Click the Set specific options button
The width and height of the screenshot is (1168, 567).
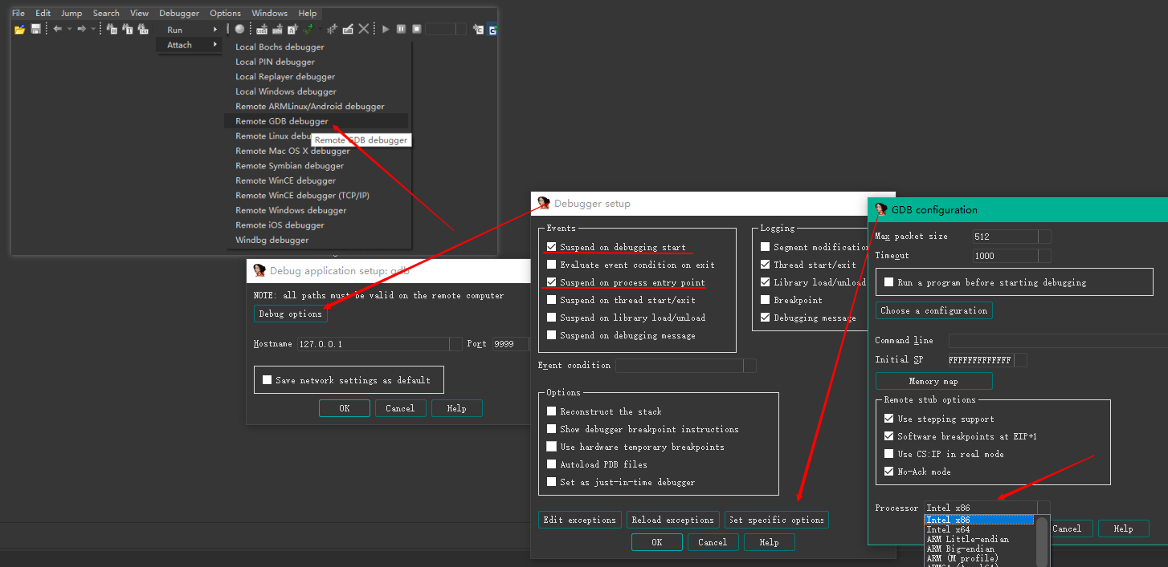(x=776, y=520)
